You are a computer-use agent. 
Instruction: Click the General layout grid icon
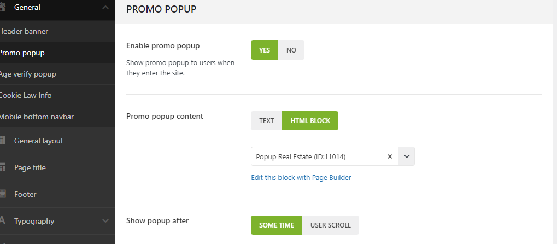(x=3, y=141)
